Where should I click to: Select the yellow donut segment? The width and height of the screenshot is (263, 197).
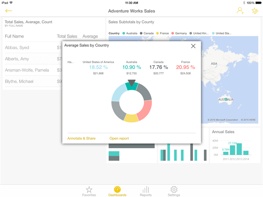(131, 118)
